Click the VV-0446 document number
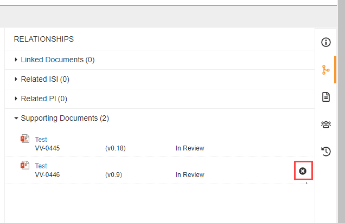Screen dimensions: 345x223 (x=47, y=175)
